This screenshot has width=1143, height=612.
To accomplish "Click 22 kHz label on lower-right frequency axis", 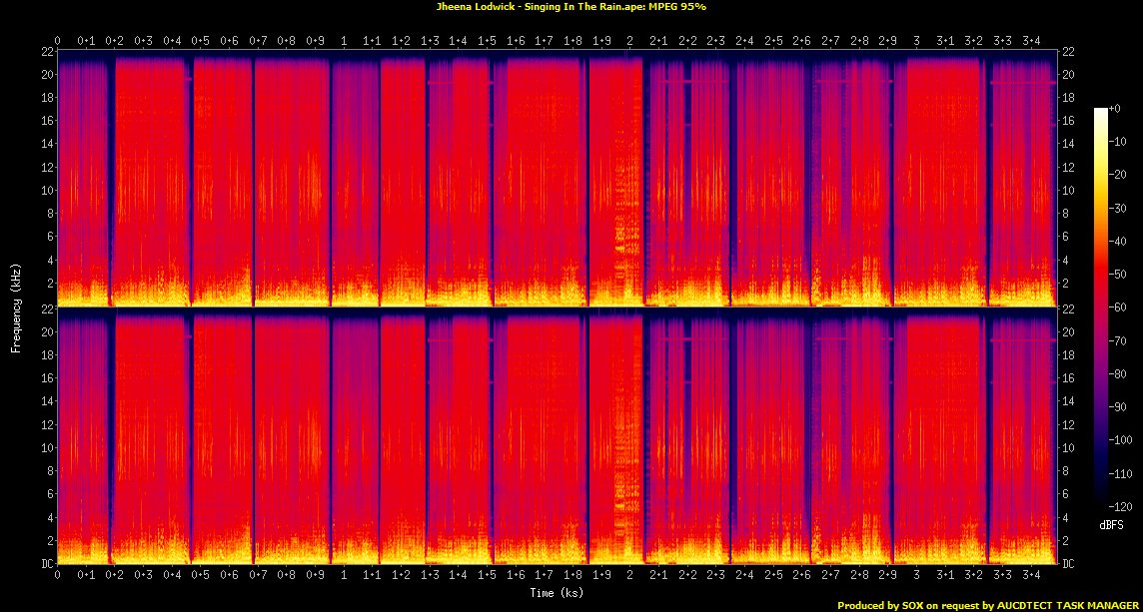I will pos(1068,309).
